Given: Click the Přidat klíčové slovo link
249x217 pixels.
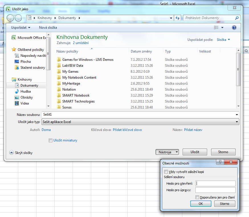Looking at the screenshot, I should click(127, 130).
